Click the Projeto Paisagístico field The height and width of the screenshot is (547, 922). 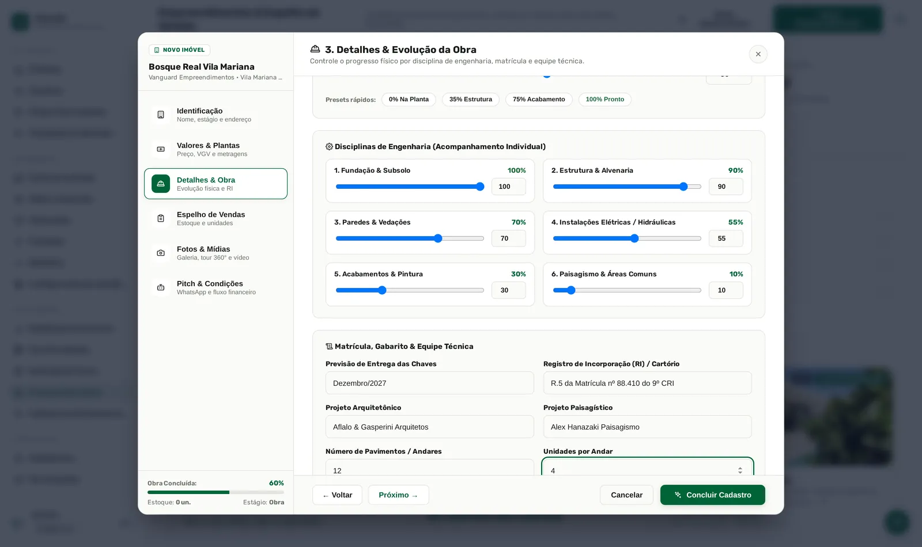pos(647,427)
